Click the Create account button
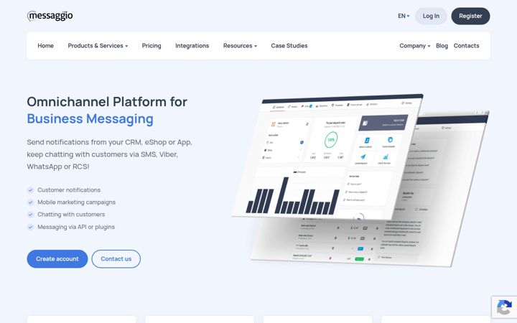Viewport: 517px width, 323px height. click(57, 259)
